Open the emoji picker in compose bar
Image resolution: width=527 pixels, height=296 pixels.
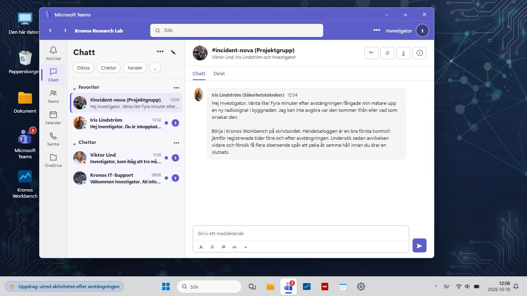pyautogui.click(x=212, y=247)
